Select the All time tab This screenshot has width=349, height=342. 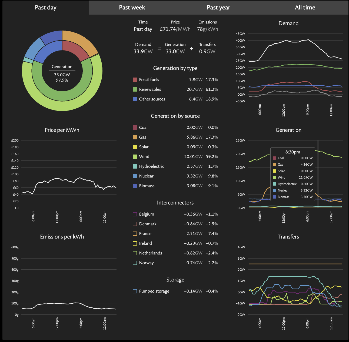tap(305, 8)
